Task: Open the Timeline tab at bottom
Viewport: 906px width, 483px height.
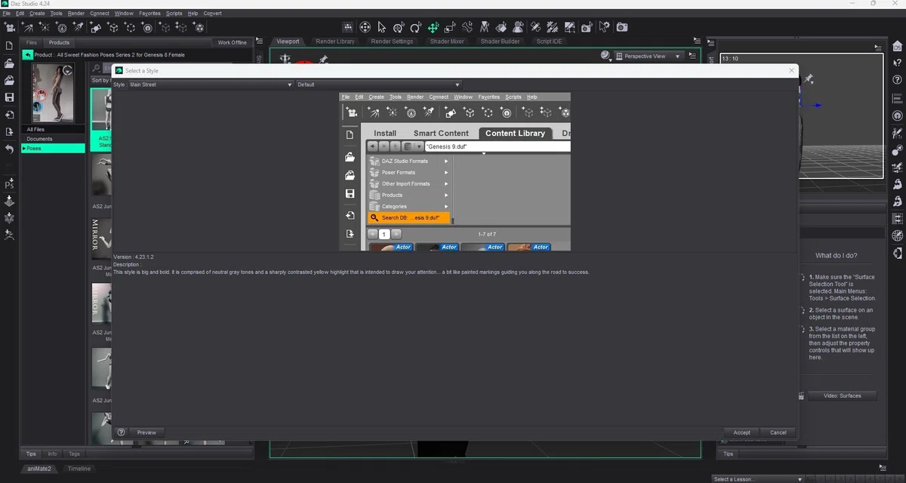Action: [x=79, y=469]
